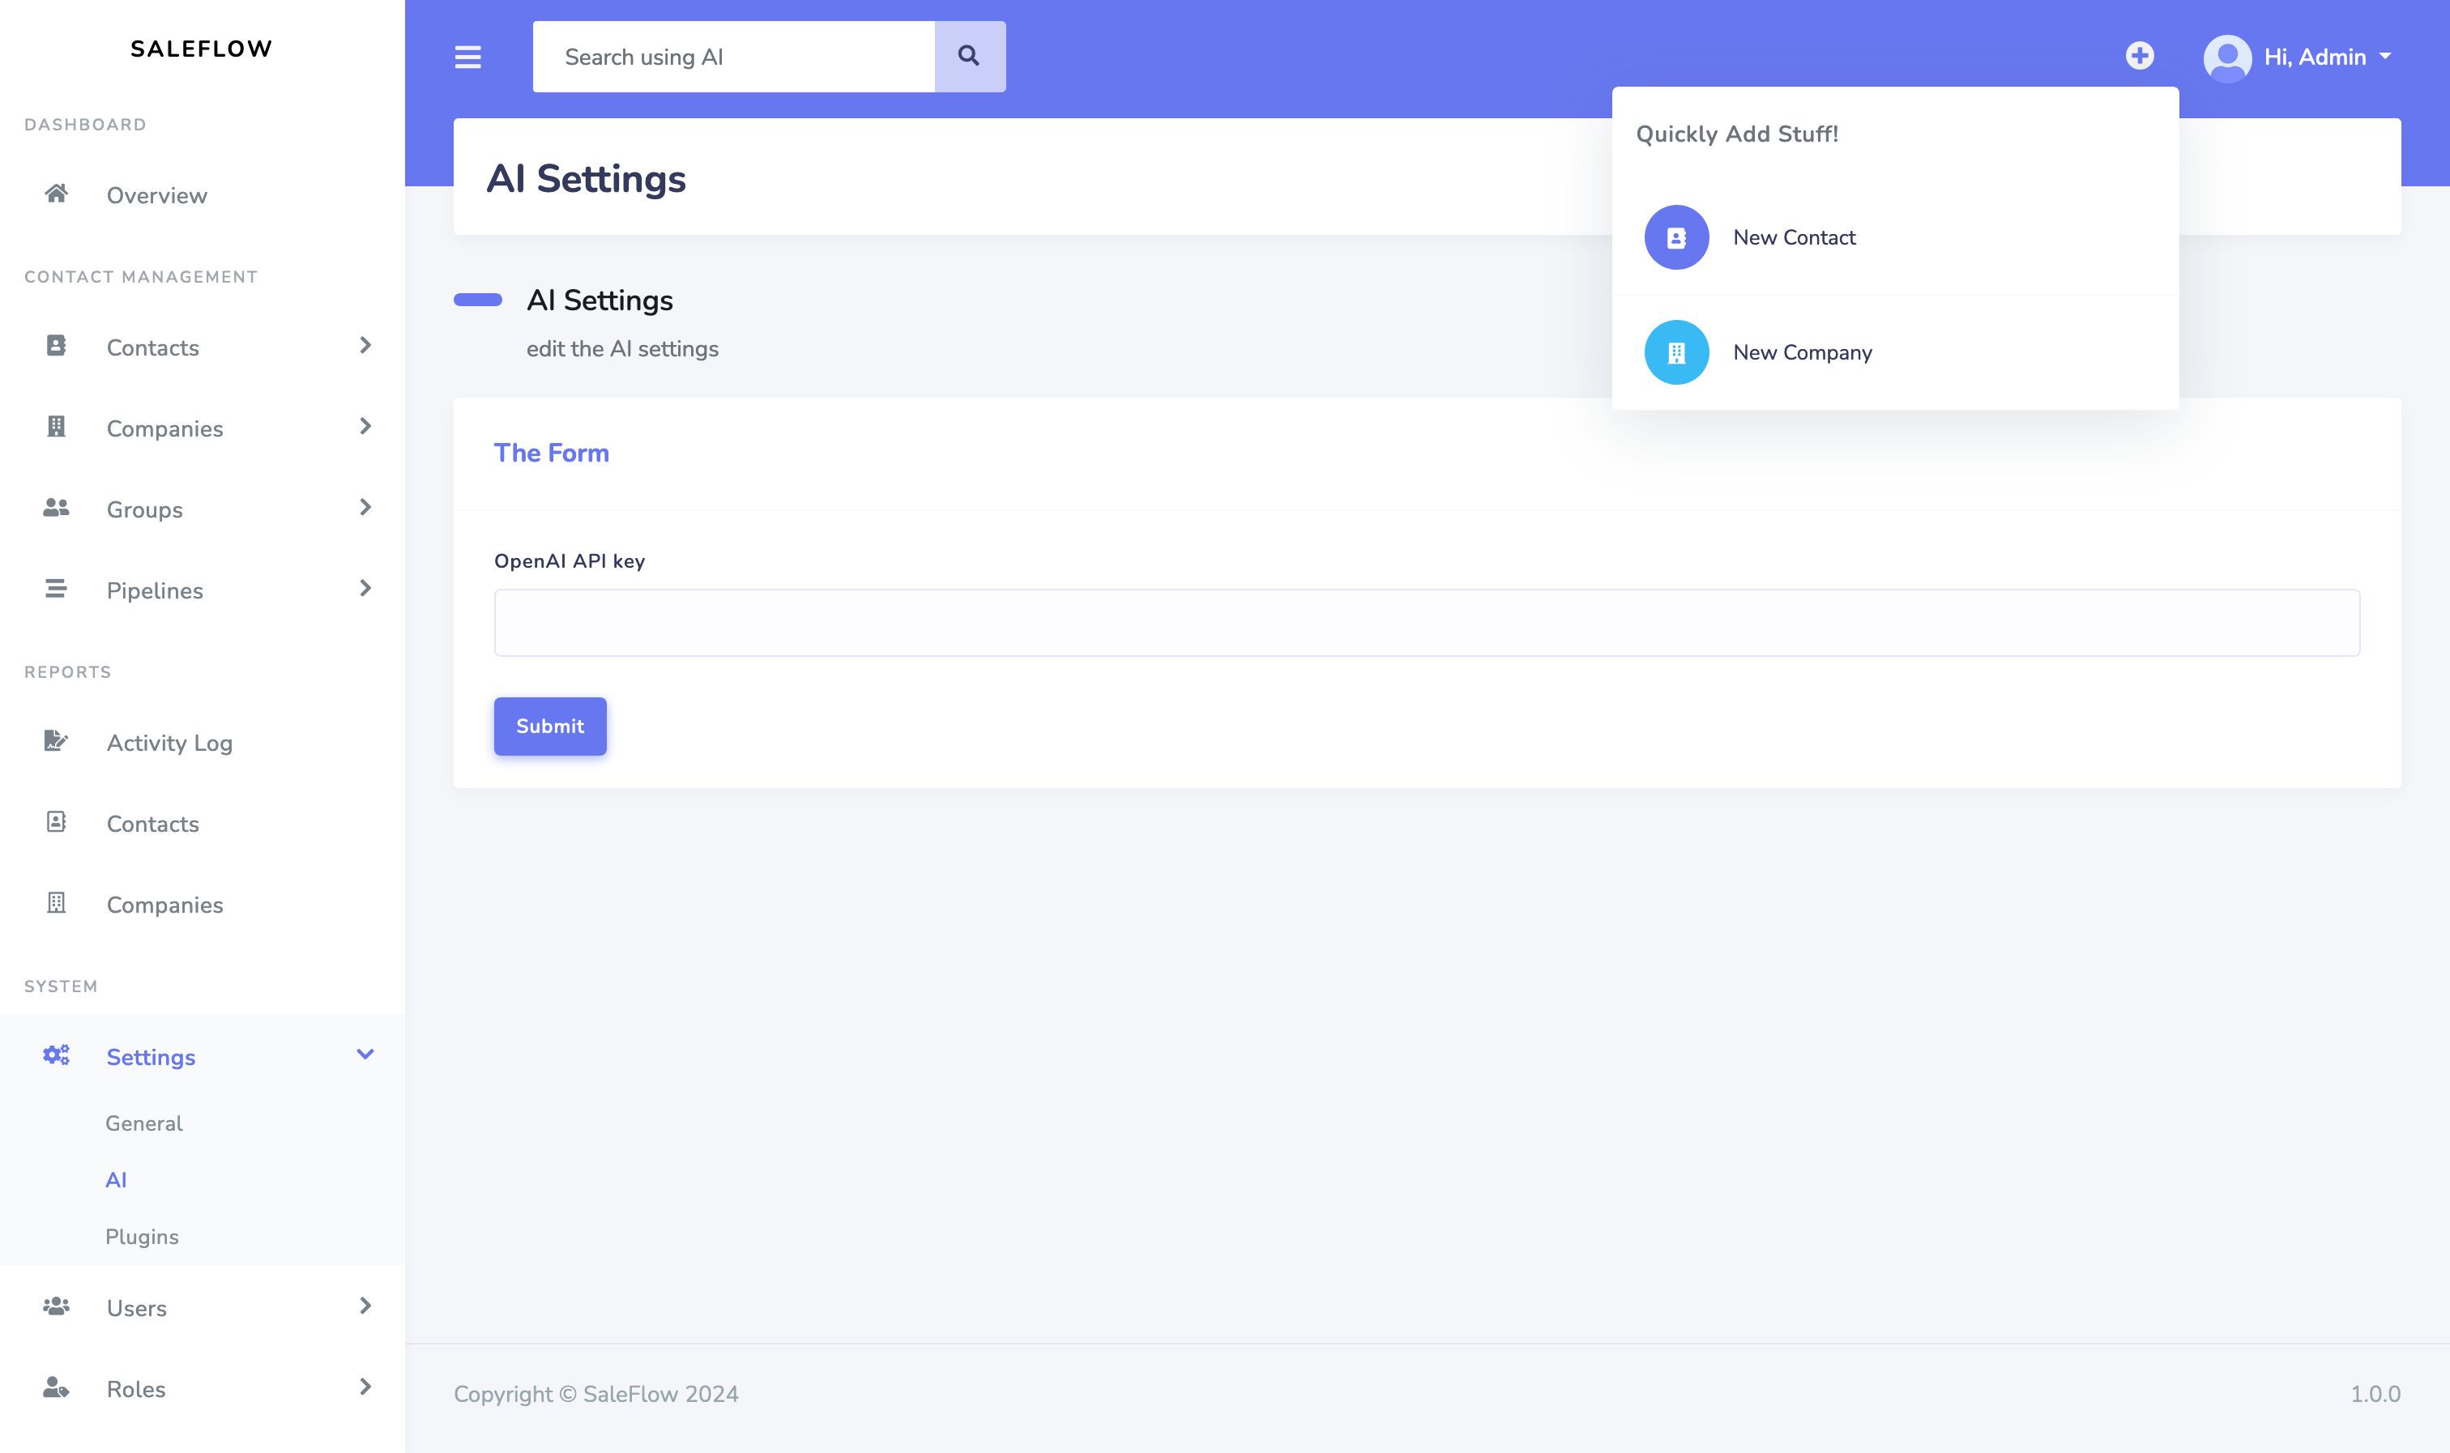Viewport: 2450px width, 1453px height.
Task: Expand the Roles menu chevron
Action: tap(365, 1387)
